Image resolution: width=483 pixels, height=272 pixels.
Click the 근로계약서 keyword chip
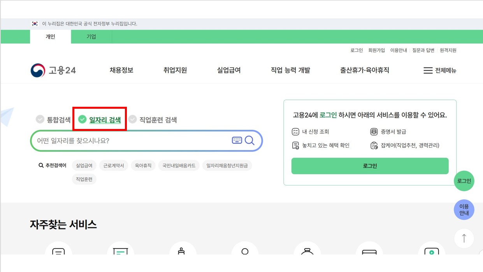tap(114, 166)
